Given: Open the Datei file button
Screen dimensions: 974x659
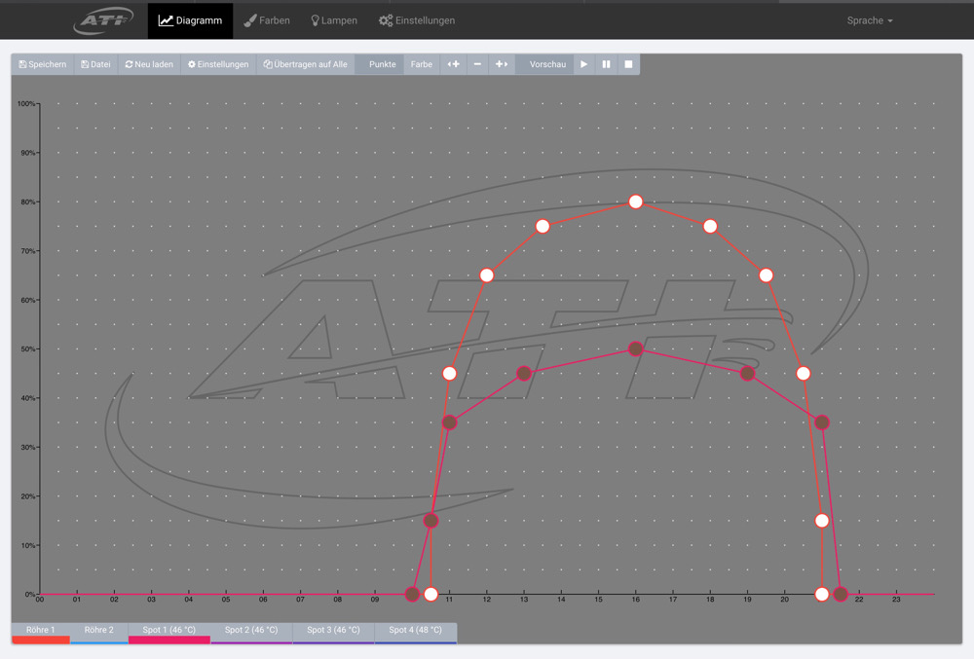Looking at the screenshot, I should (x=95, y=64).
